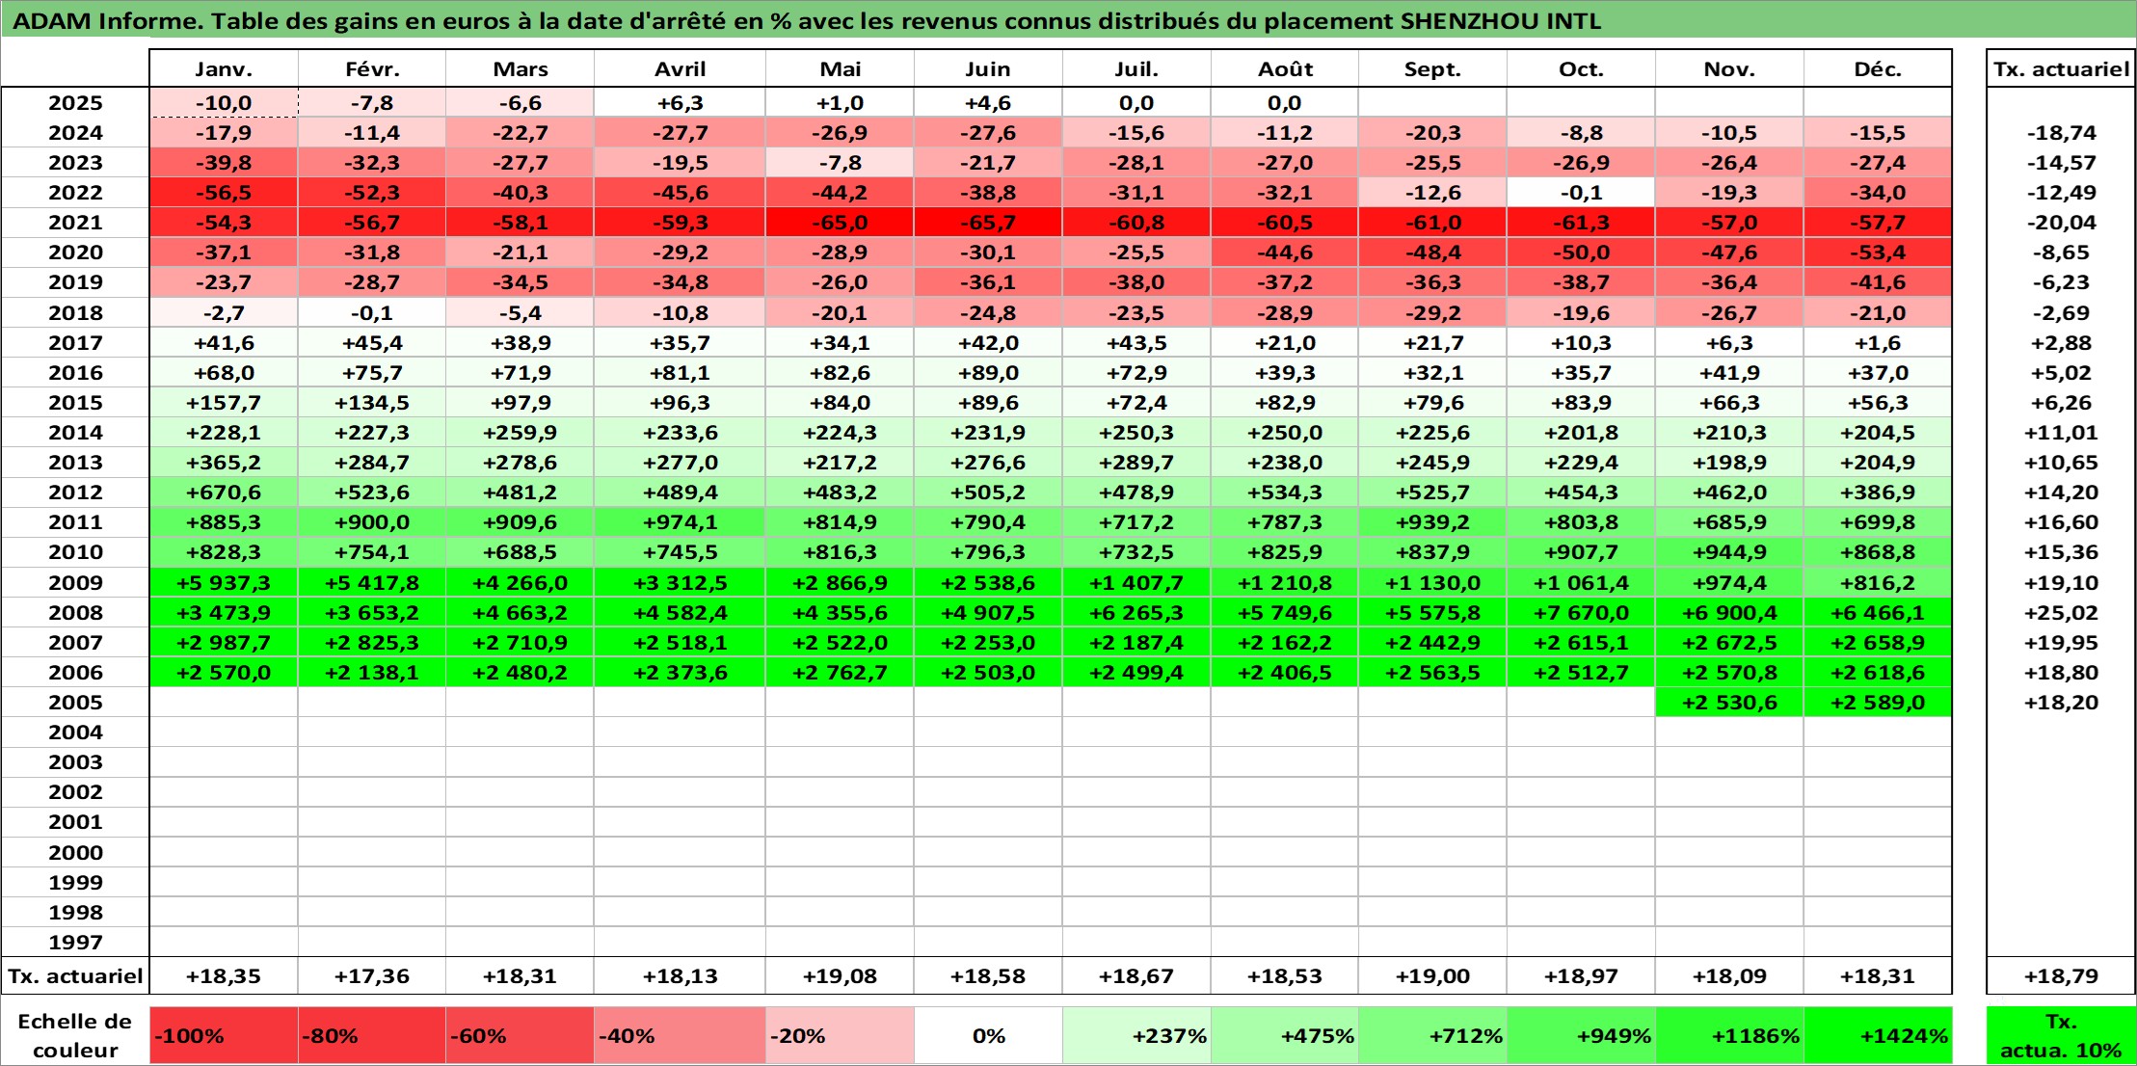Screen dimensions: 2137x1066
Task: Select the cell showing -10,0
Action: [224, 103]
